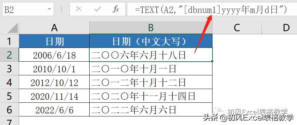The width and height of the screenshot is (297, 125).
Task: Select row 2 header
Action: pos(10,55)
